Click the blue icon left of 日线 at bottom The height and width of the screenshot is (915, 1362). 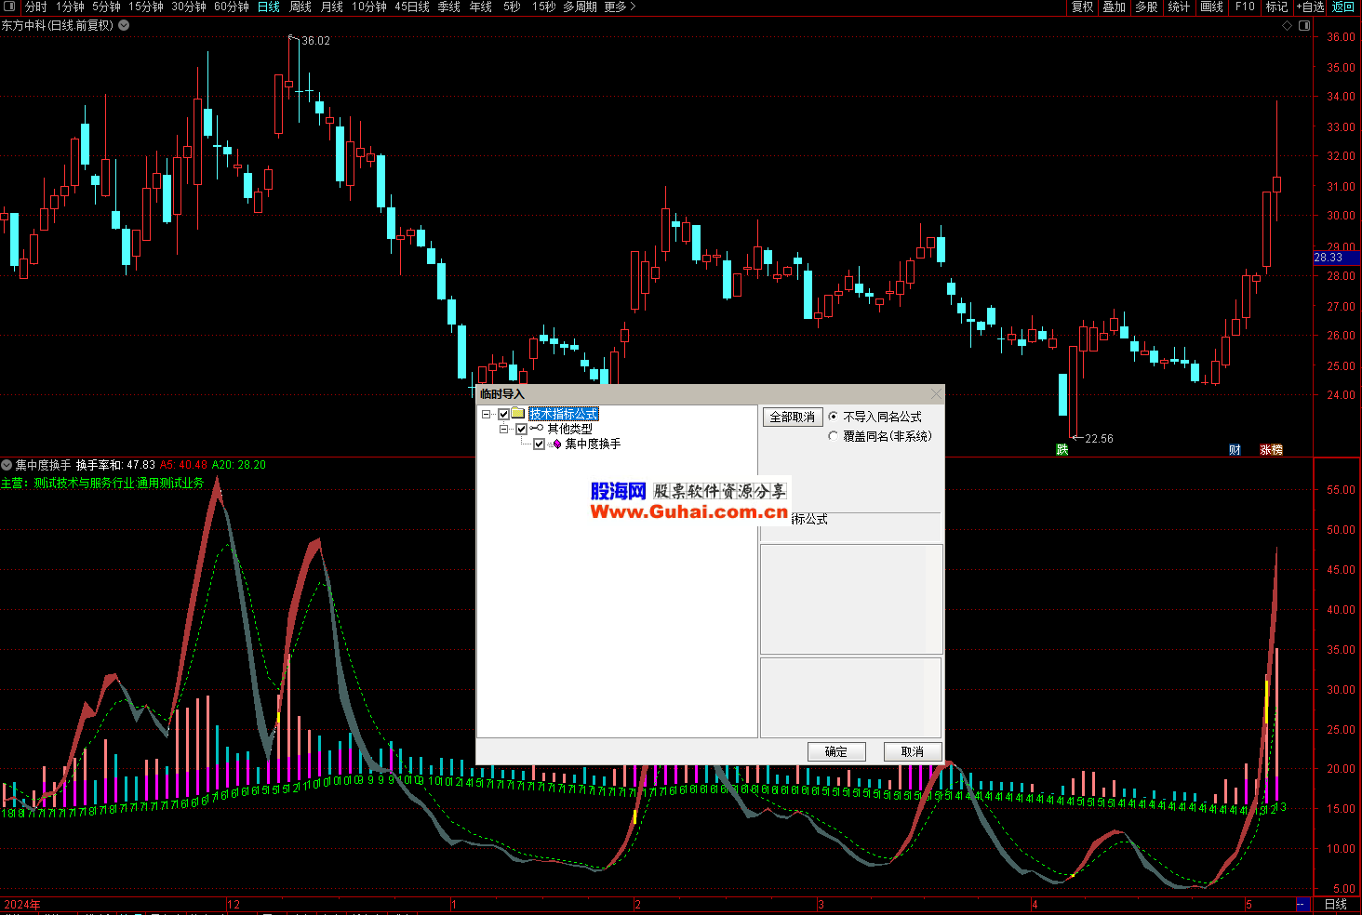[x=1302, y=904]
